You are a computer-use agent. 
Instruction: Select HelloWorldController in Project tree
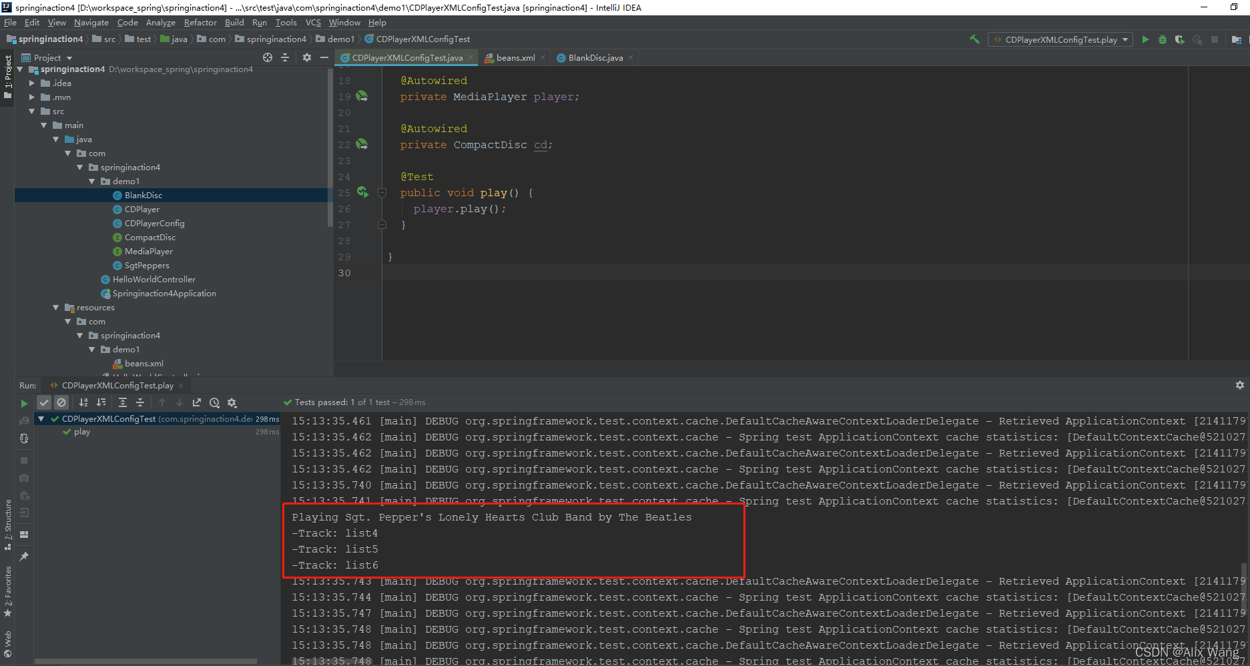(x=153, y=280)
